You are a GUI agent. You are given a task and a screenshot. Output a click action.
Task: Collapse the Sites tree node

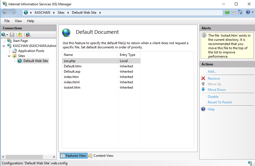pos(9,56)
